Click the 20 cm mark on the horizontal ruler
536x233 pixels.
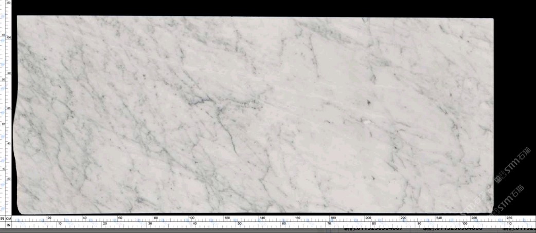click(49, 218)
